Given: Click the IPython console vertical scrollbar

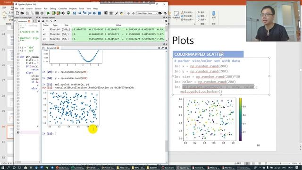Looking at the screenshot, I should click(167, 146).
